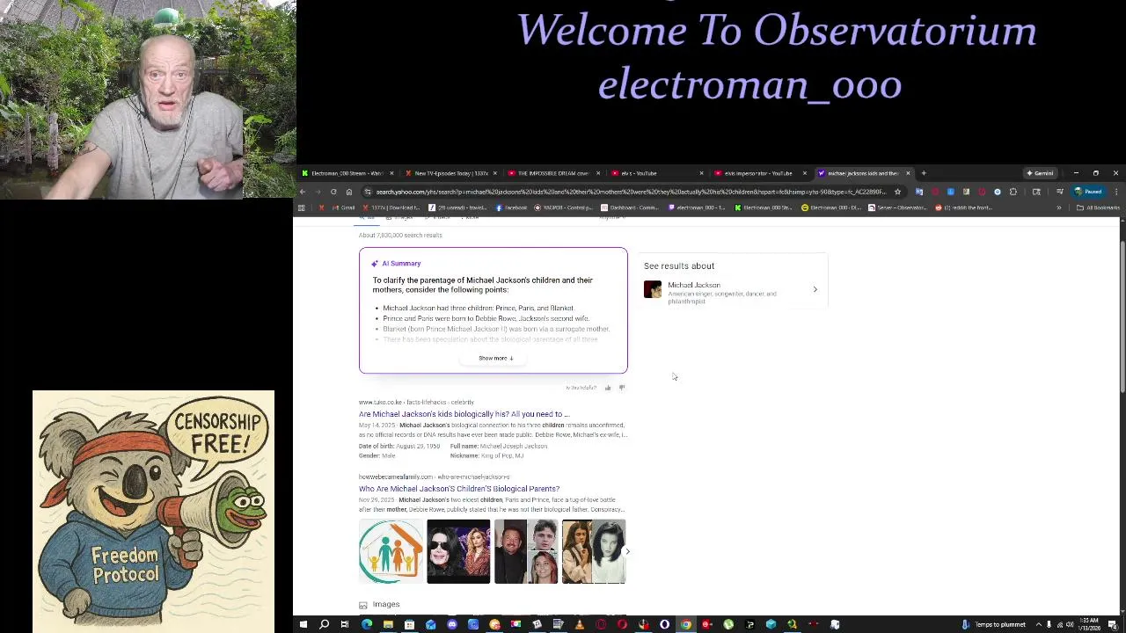This screenshot has height=633, width=1126.
Task: Switch to elvis impersonator YouTube tab
Action: point(757,173)
